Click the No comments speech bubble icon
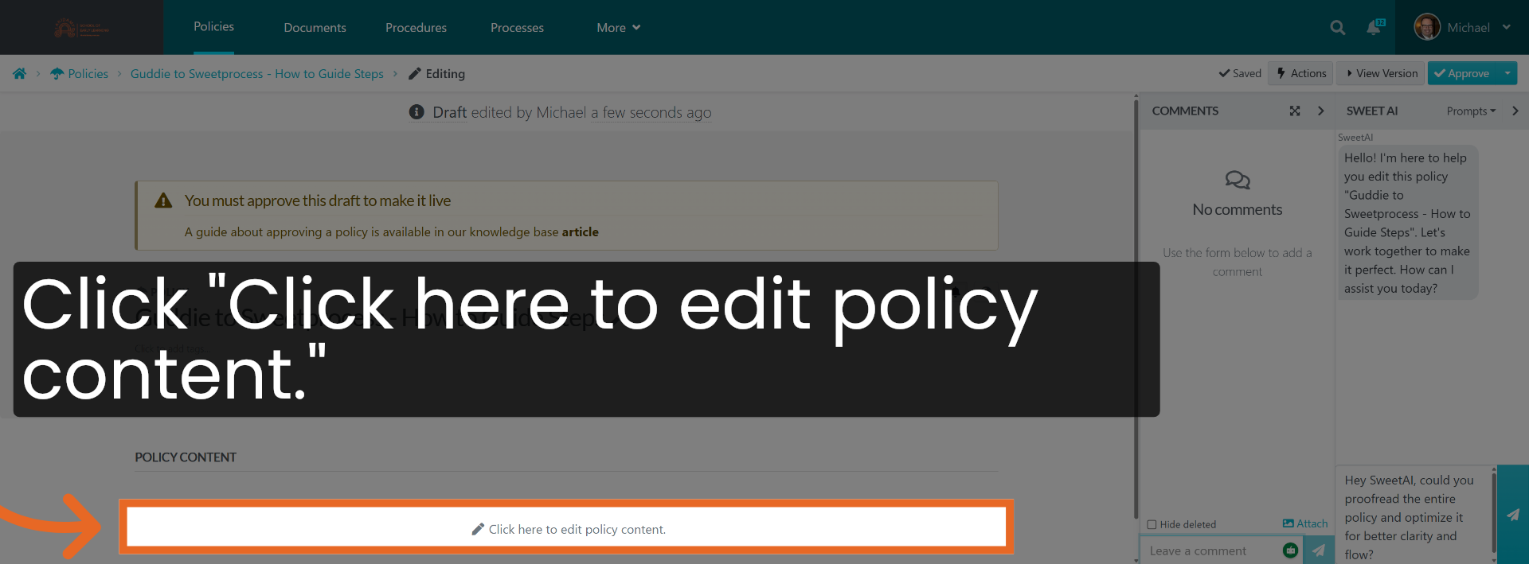The image size is (1529, 564). pos(1238,181)
